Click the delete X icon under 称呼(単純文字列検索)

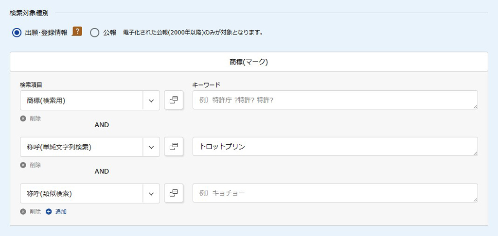pyautogui.click(x=23, y=165)
